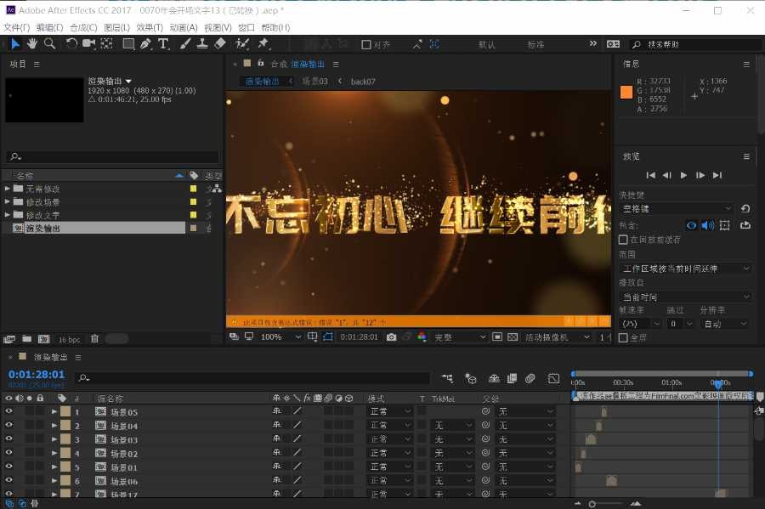Open the 效果(T) menu

150,27
